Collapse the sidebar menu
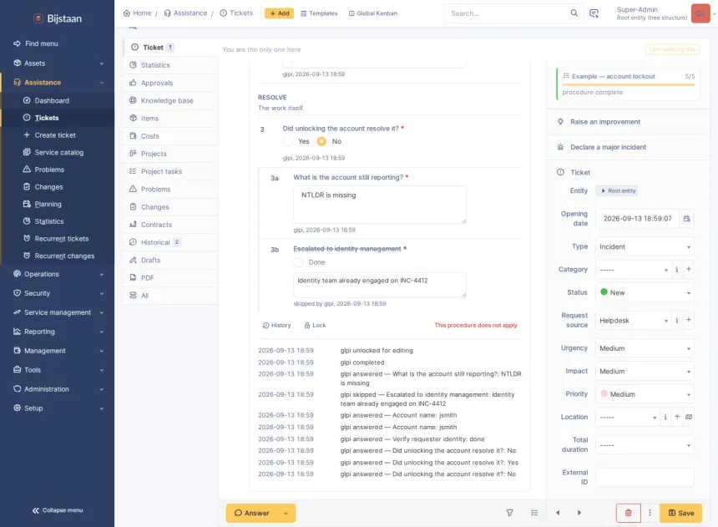The width and height of the screenshot is (718, 527). click(58, 510)
